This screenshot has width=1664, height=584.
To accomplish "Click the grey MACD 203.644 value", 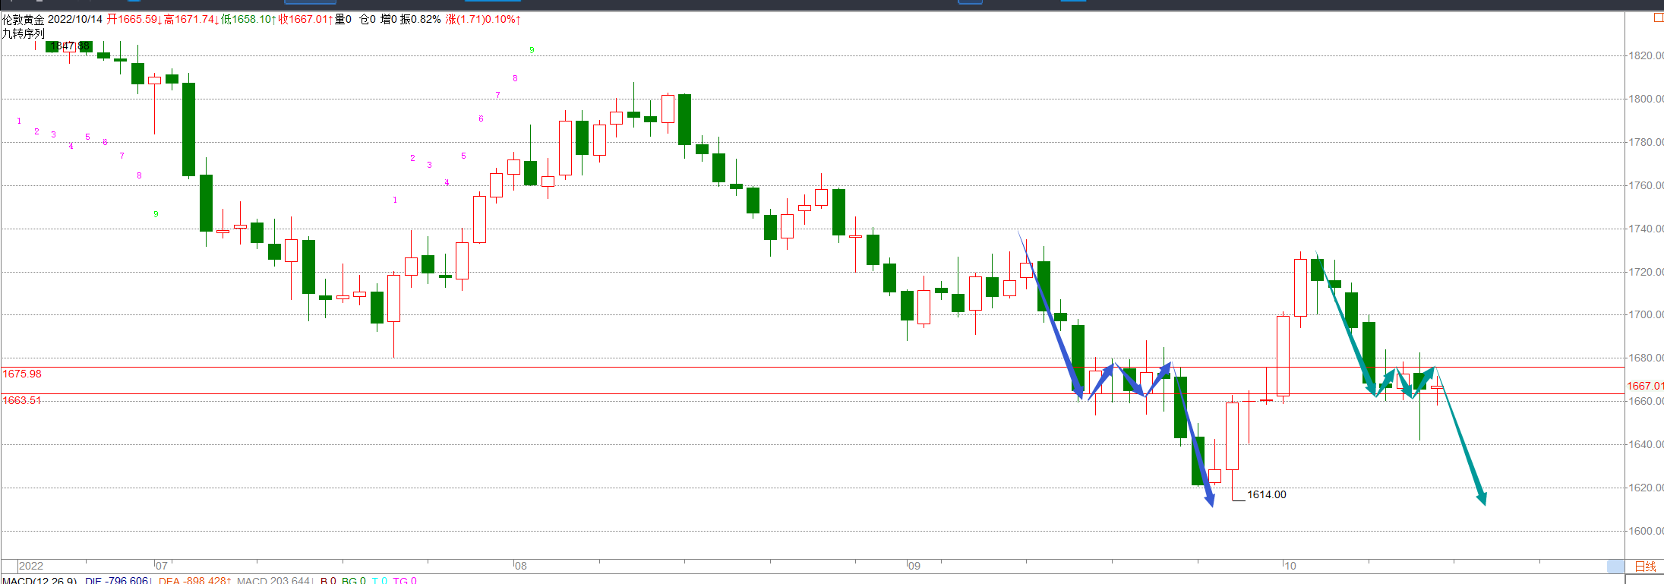I will [274, 580].
